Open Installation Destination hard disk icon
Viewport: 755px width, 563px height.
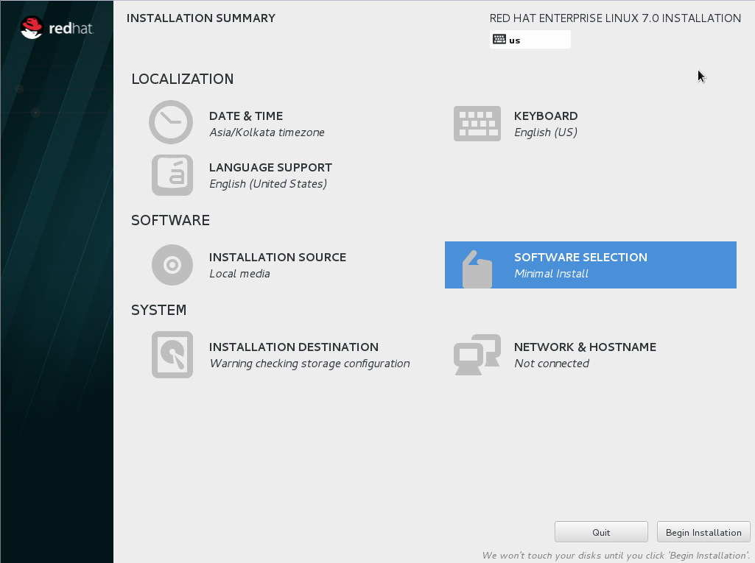(172, 355)
